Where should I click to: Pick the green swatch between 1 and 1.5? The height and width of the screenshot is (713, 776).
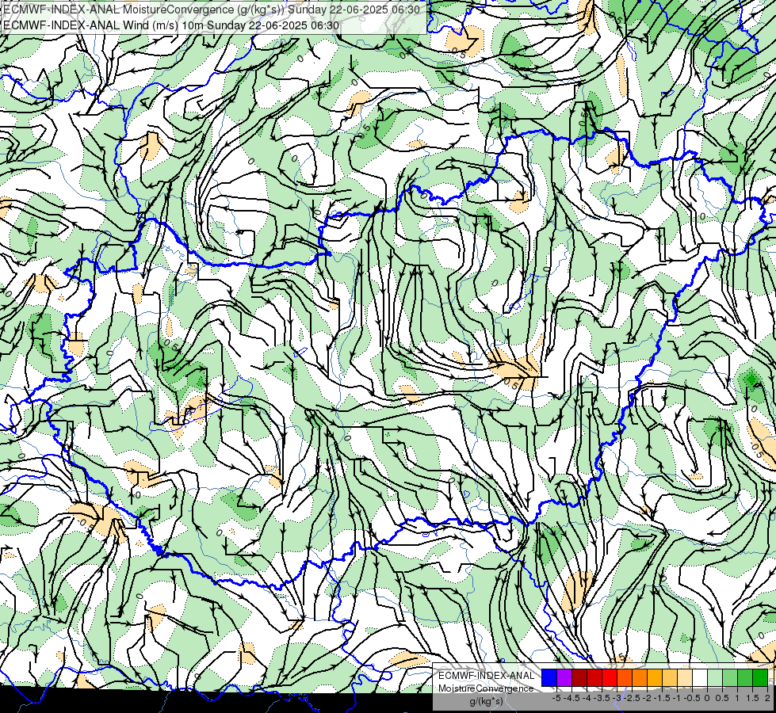pyautogui.click(x=745, y=677)
